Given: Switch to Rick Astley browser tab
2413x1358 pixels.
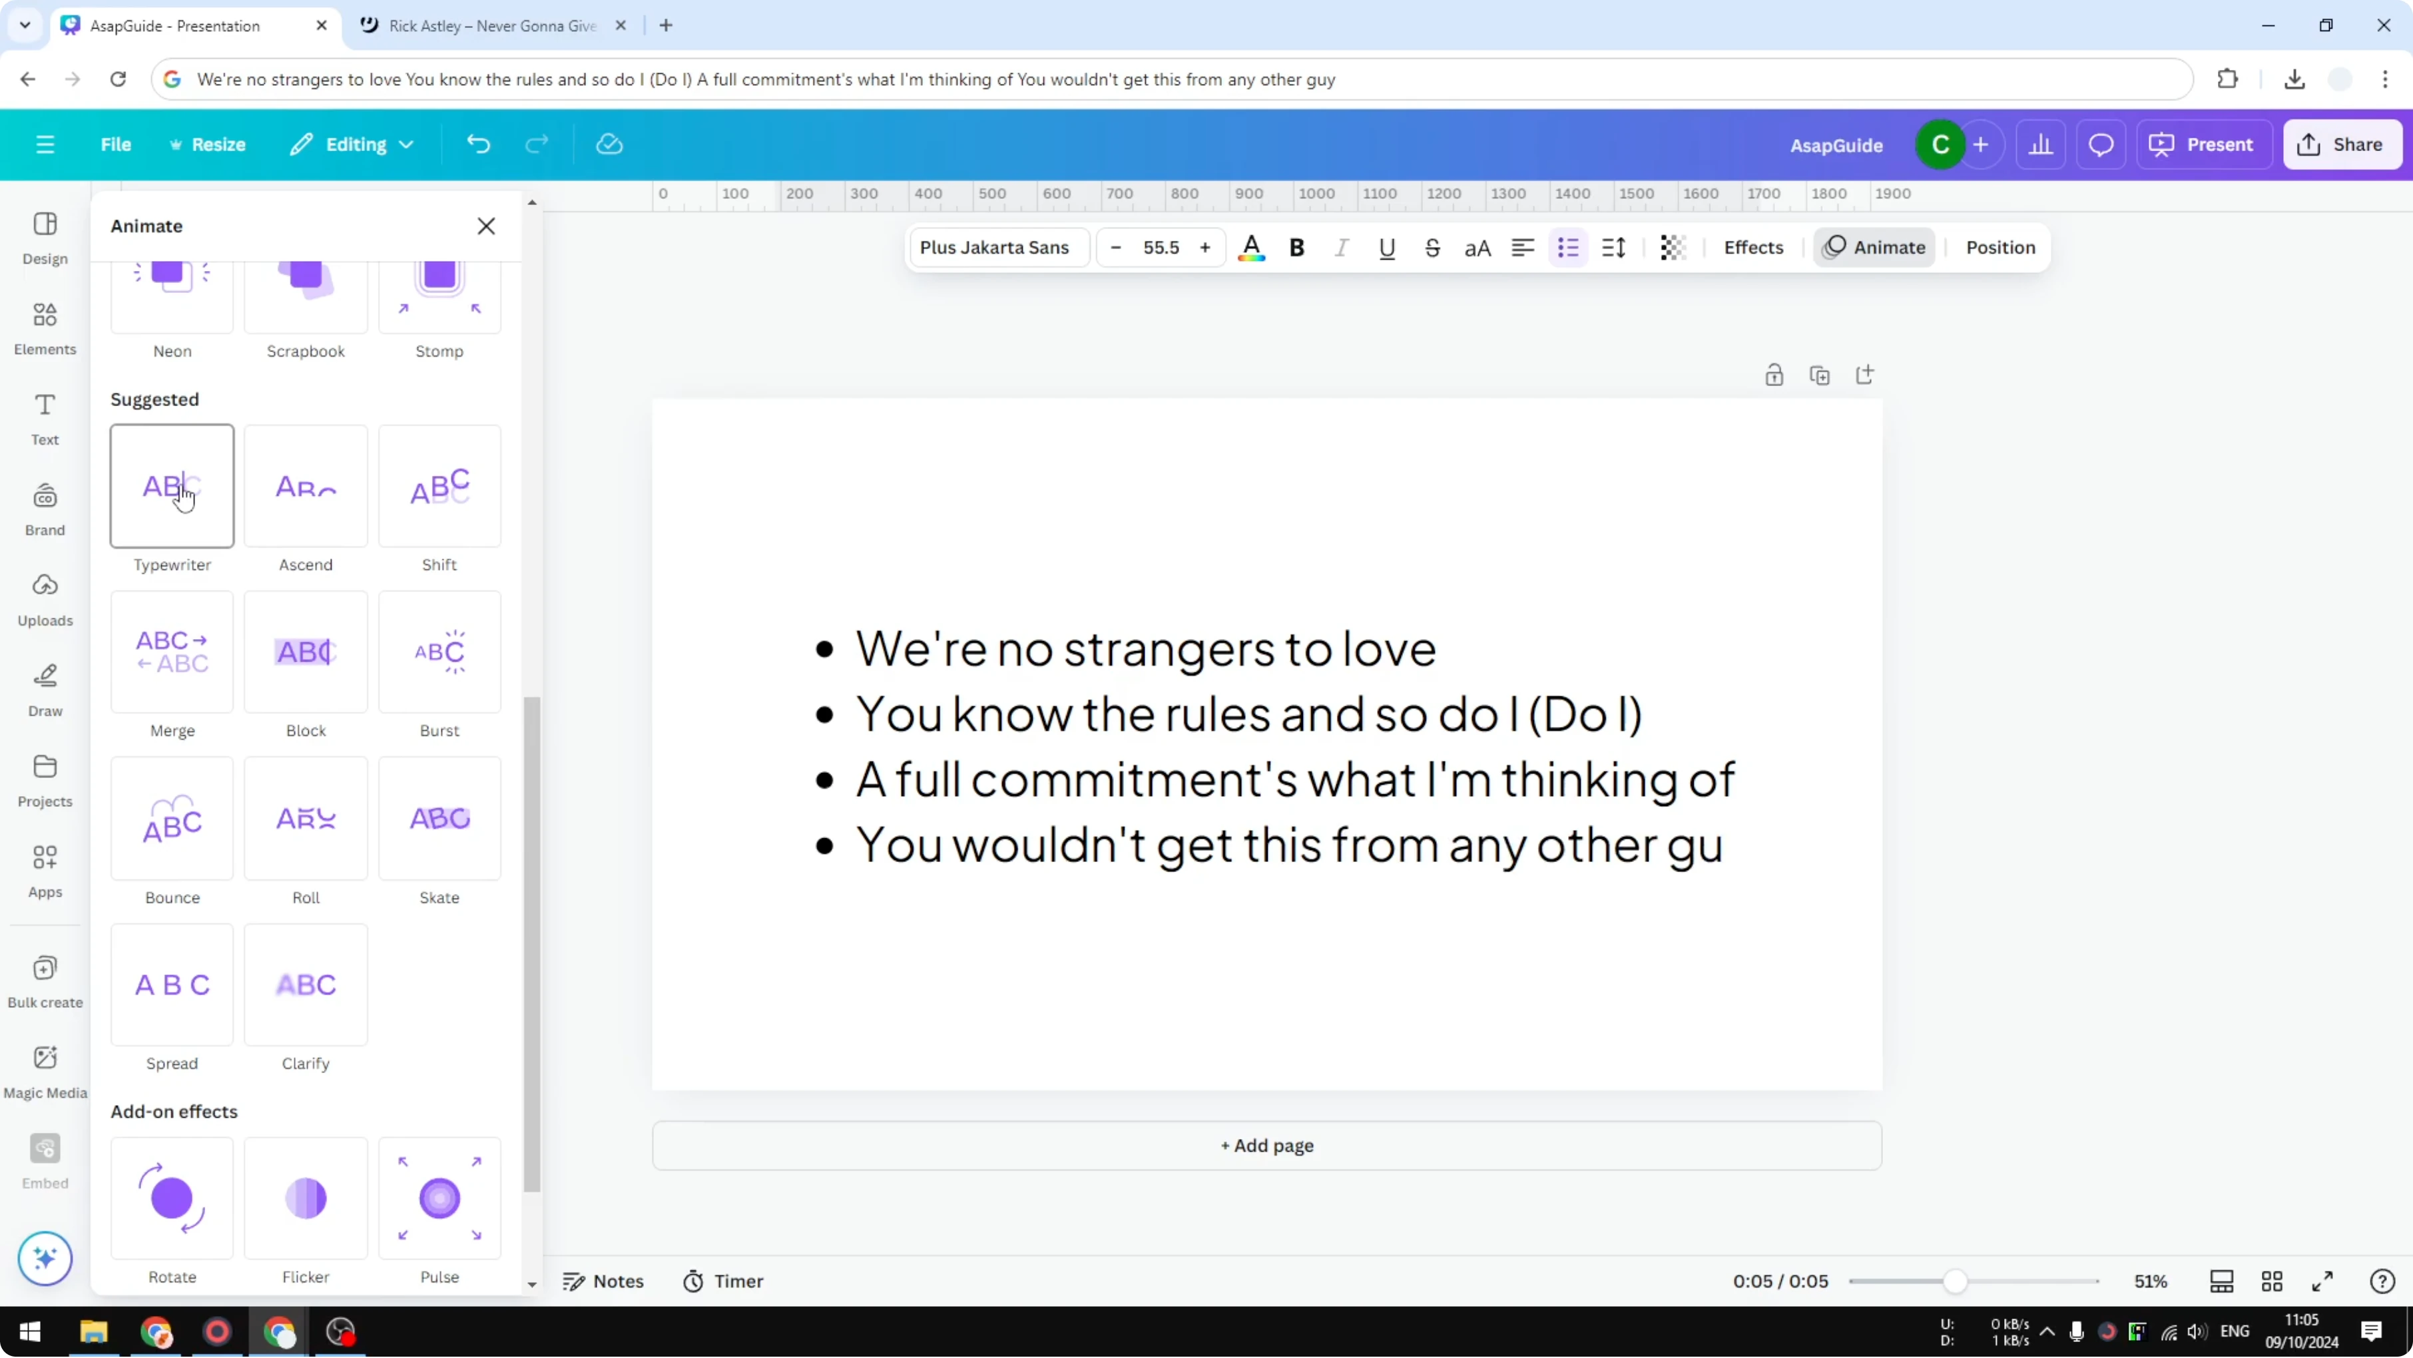Looking at the screenshot, I should 493,25.
